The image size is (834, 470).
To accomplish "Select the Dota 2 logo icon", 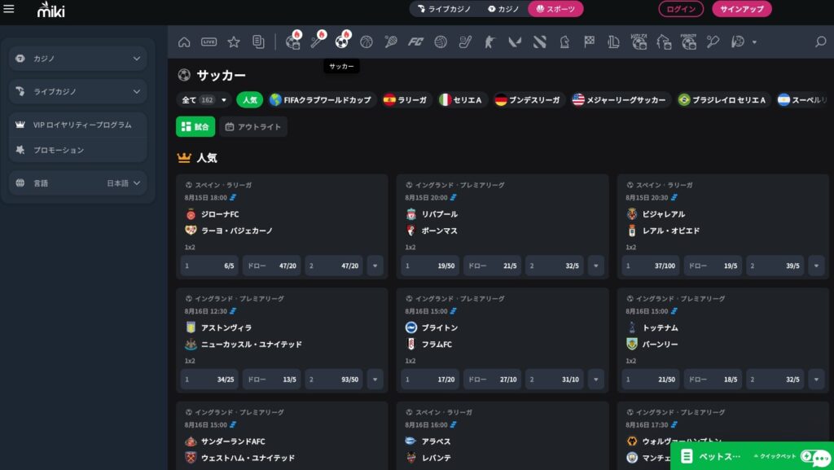I will click(539, 42).
